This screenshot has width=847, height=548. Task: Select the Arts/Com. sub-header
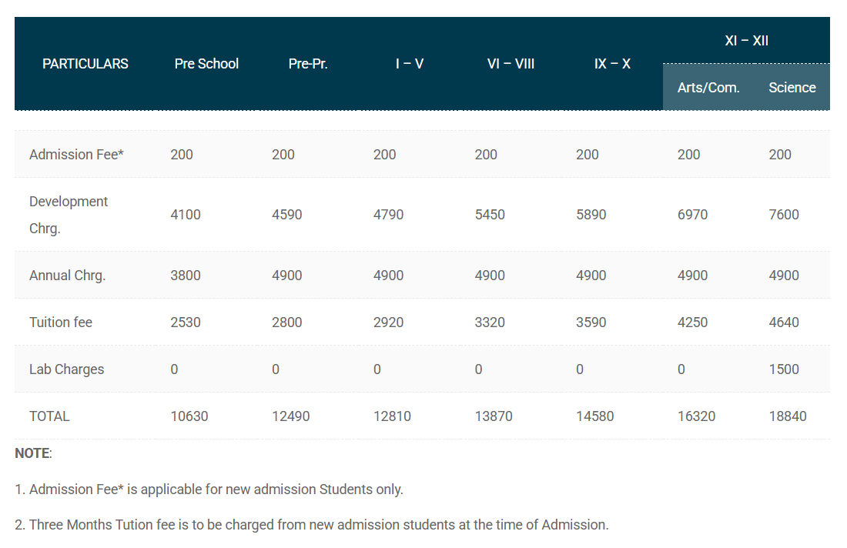pos(708,87)
